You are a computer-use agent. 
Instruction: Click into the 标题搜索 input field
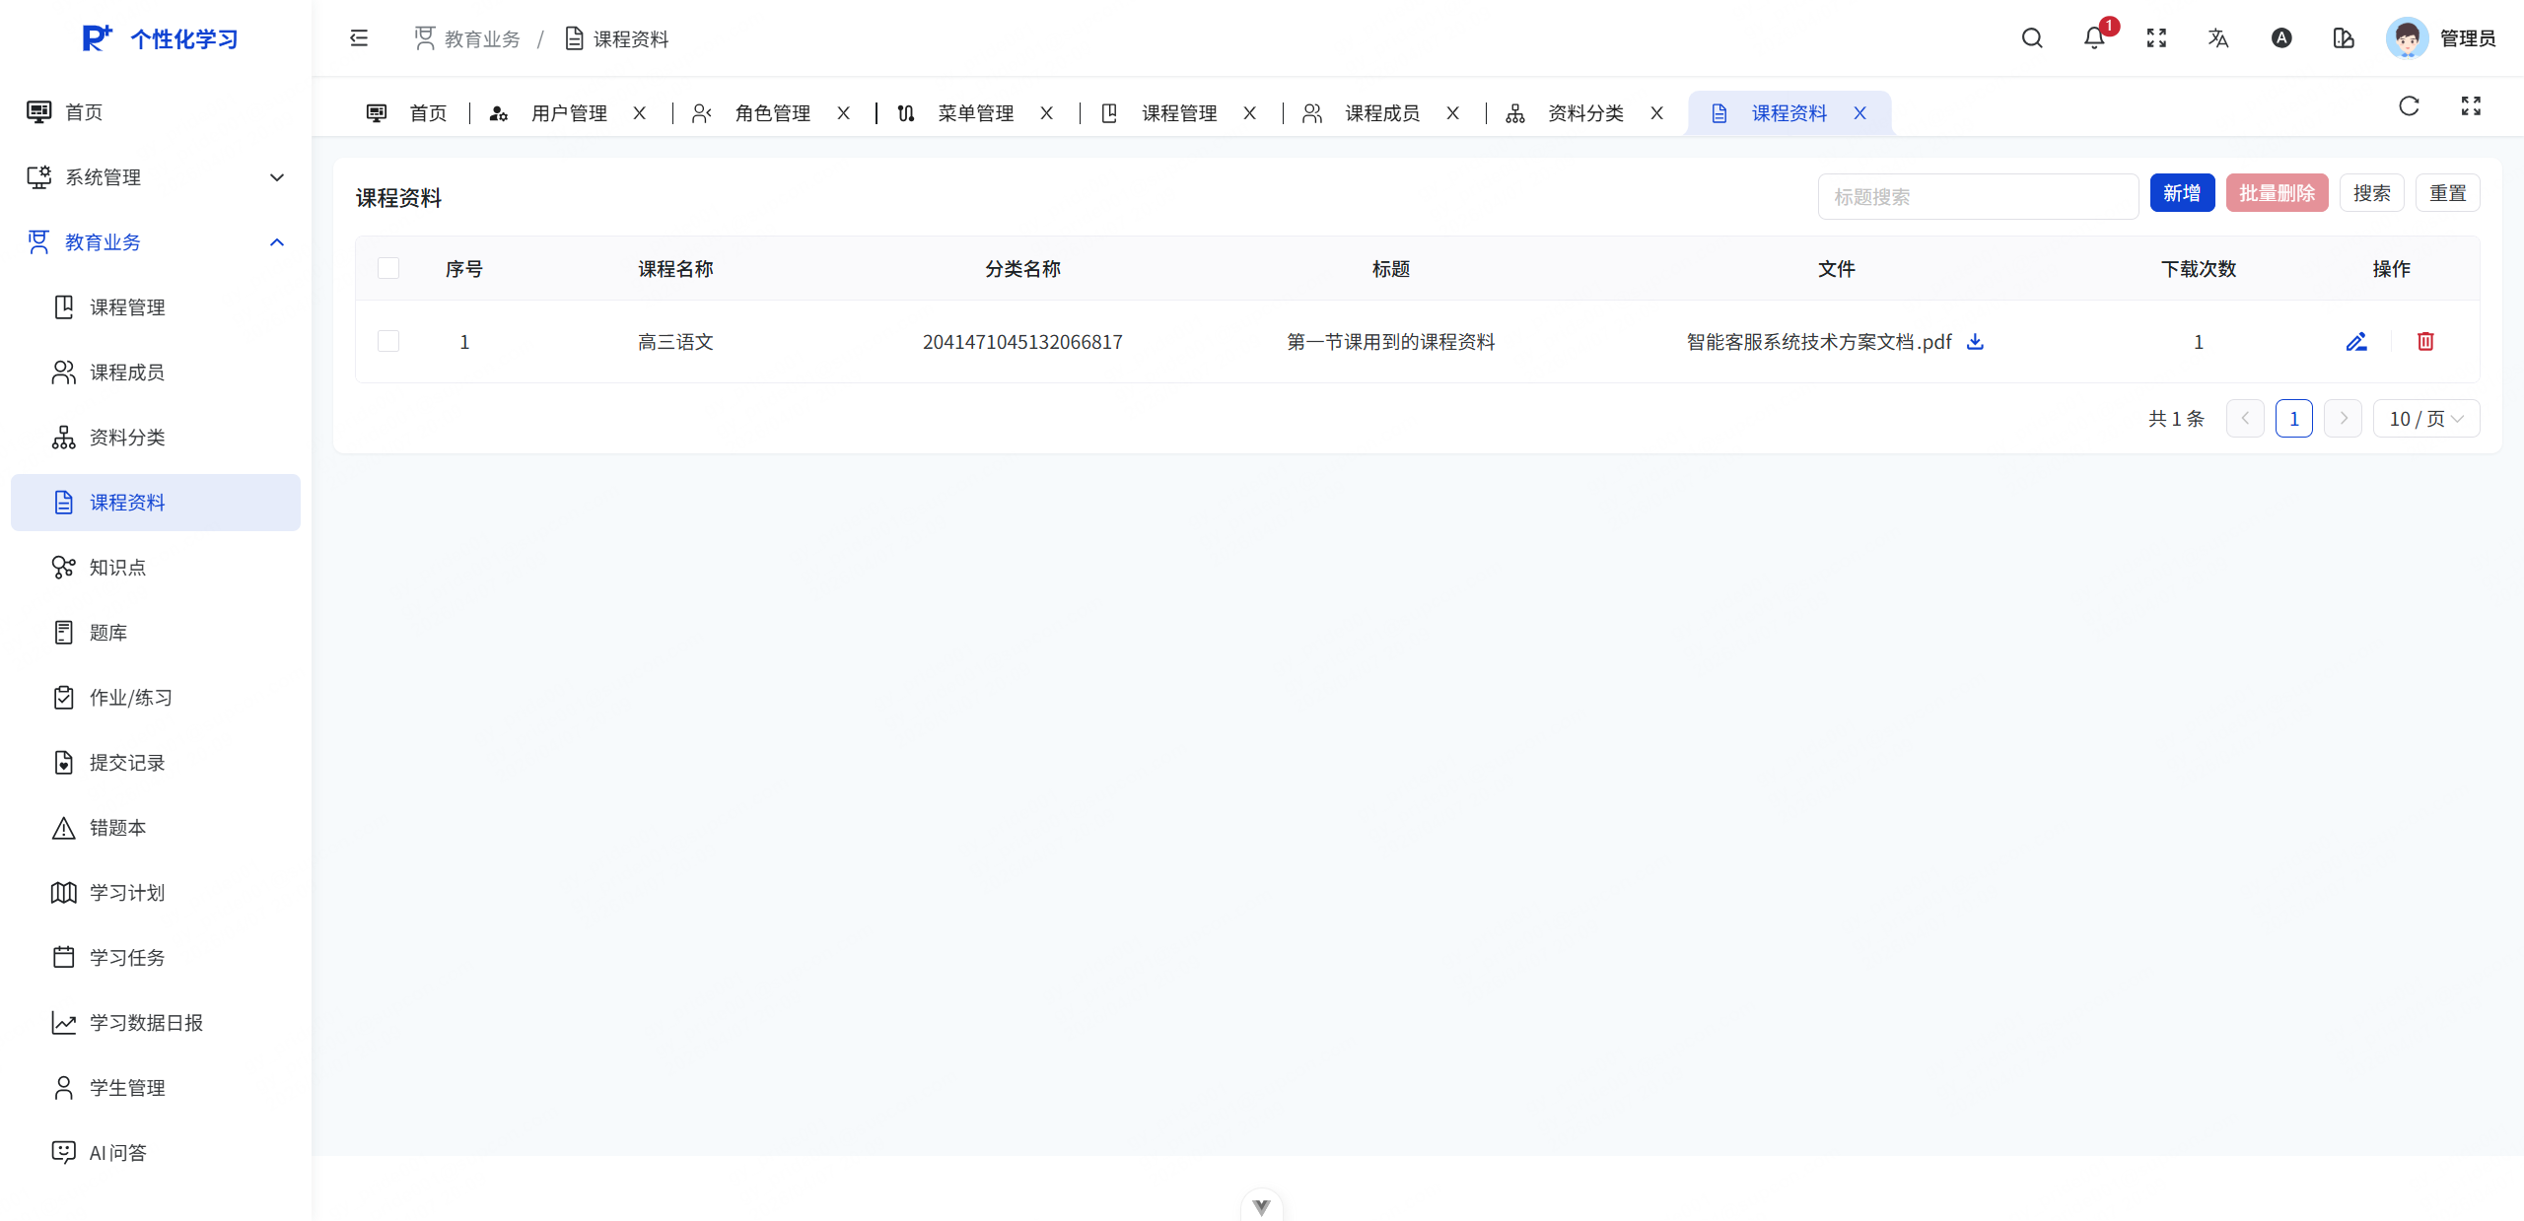pos(1977,197)
